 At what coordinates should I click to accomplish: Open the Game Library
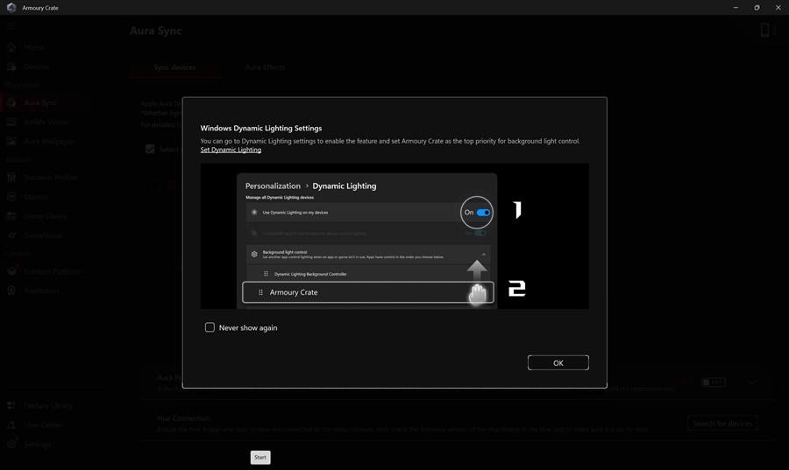point(46,216)
